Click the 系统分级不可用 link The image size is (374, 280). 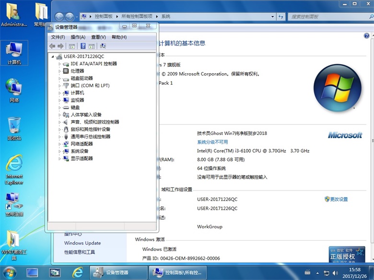click(x=212, y=142)
